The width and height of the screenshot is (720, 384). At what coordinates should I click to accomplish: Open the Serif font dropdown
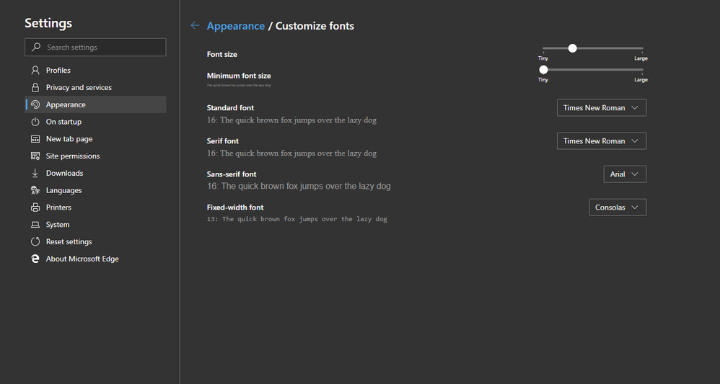(x=601, y=141)
